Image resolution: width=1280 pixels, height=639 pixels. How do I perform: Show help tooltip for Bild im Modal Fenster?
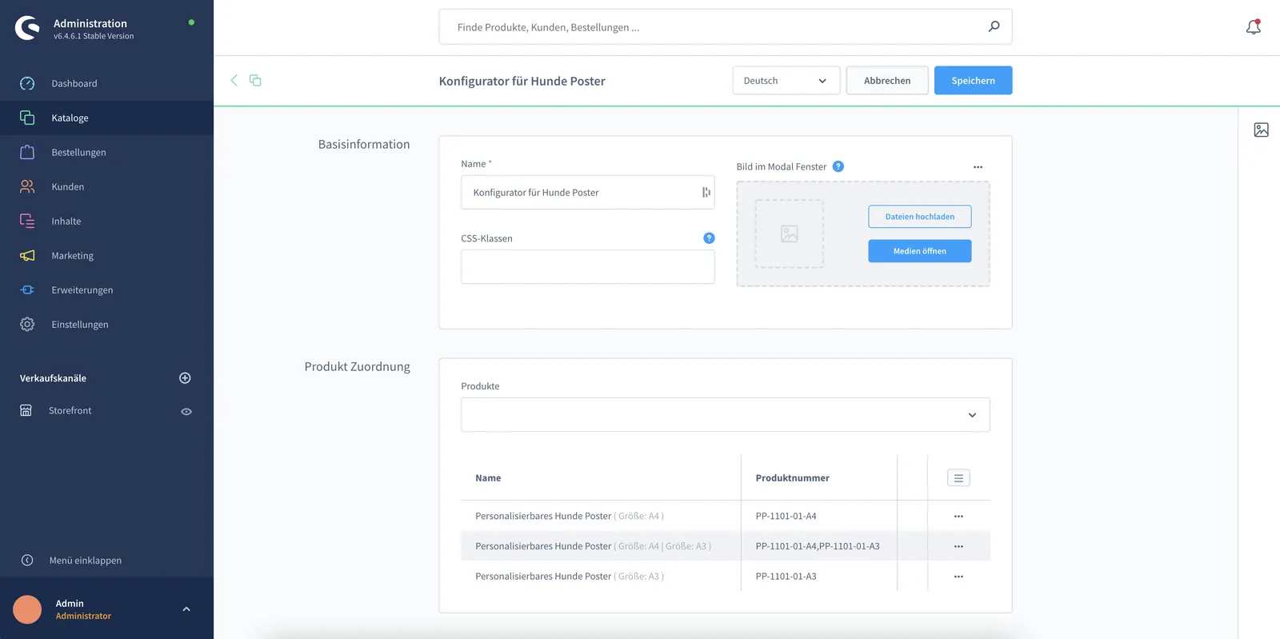[838, 166]
